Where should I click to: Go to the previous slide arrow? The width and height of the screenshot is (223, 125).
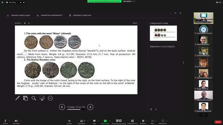pyautogui.click(x=62, y=107)
